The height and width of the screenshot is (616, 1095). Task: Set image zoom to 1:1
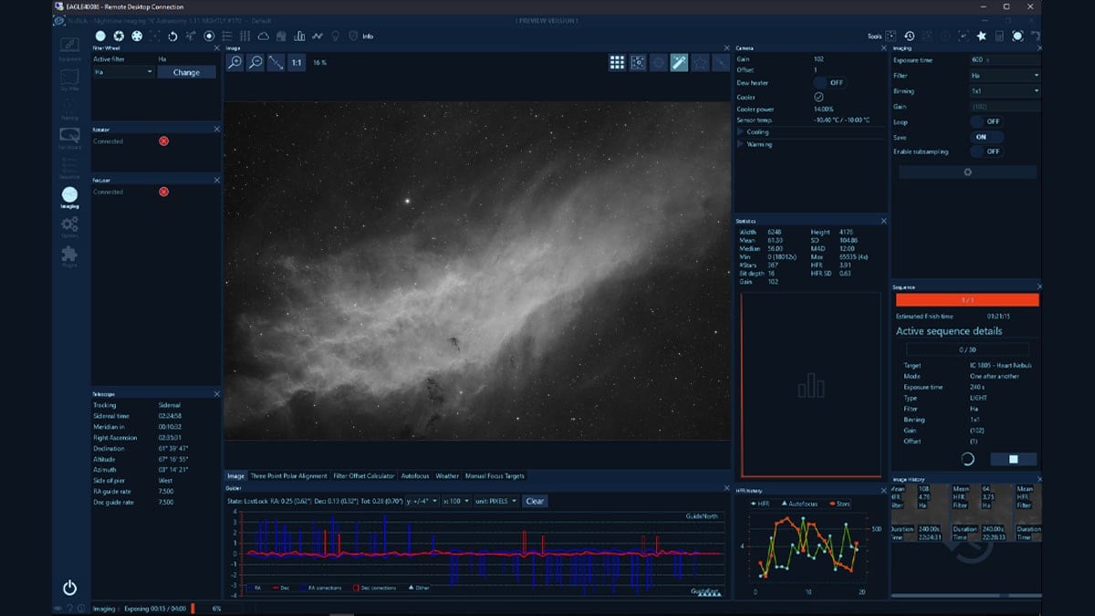click(x=297, y=62)
